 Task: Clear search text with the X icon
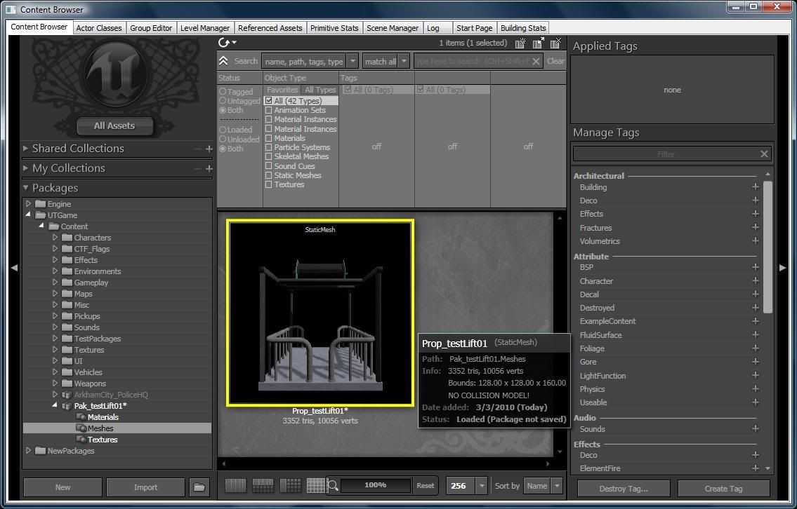tap(536, 62)
